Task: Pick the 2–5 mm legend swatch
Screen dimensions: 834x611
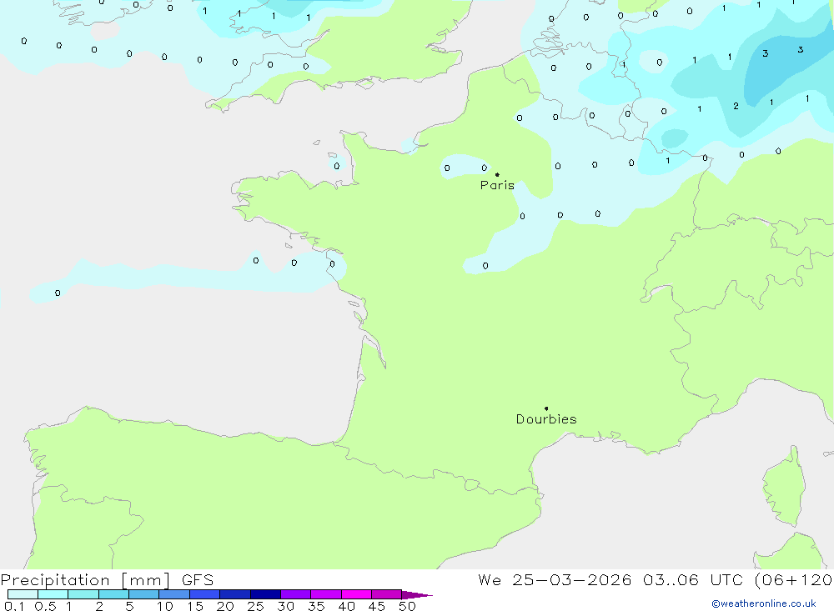Action: [113, 594]
